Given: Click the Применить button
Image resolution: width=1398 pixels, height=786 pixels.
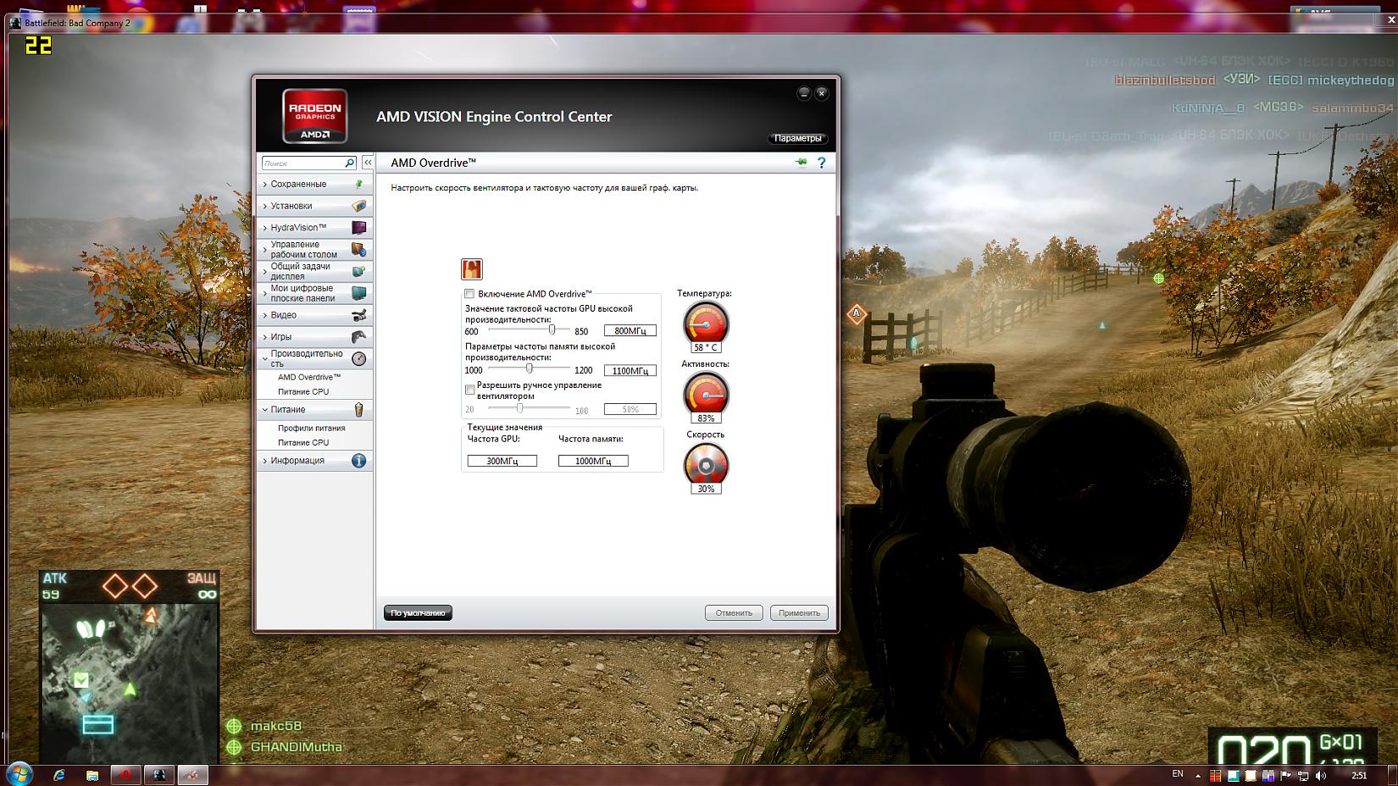Looking at the screenshot, I should pos(799,613).
